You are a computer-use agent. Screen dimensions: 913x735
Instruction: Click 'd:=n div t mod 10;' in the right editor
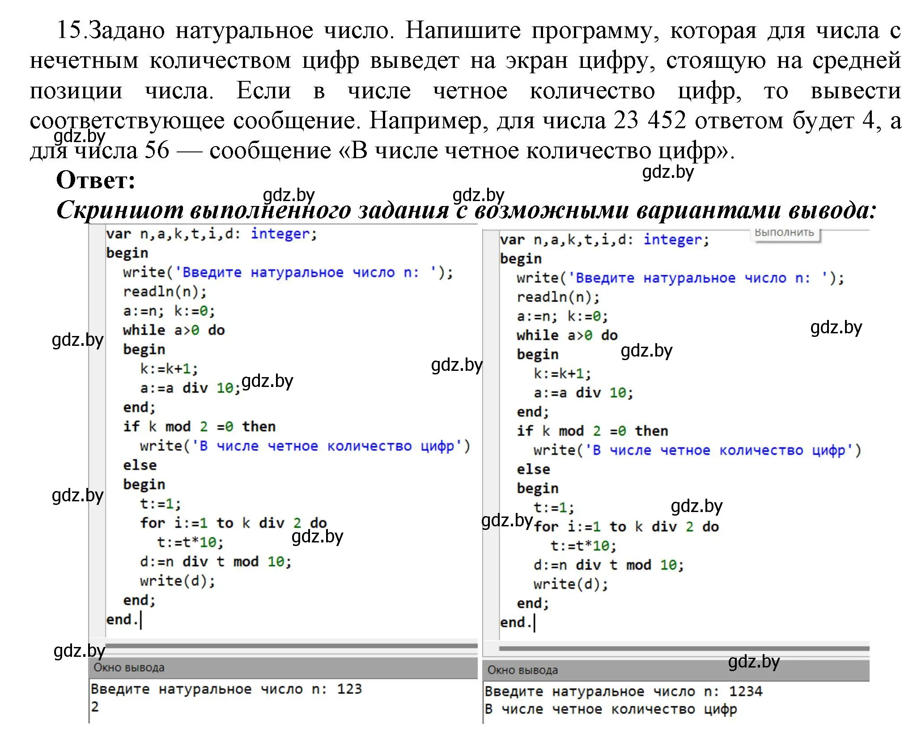(609, 565)
